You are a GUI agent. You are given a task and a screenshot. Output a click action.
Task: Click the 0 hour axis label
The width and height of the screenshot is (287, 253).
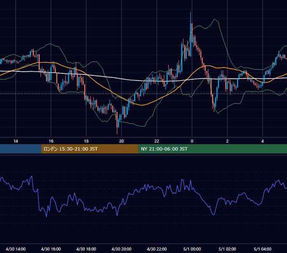click(x=192, y=141)
